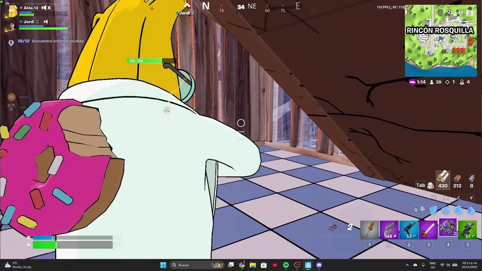Screen dimensions: 482x271
Task: Click the ENG US language indicator
Action: (x=433, y=265)
